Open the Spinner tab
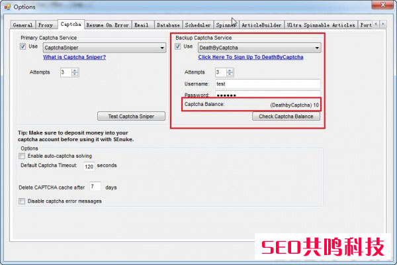The image size is (397, 265). click(226, 25)
